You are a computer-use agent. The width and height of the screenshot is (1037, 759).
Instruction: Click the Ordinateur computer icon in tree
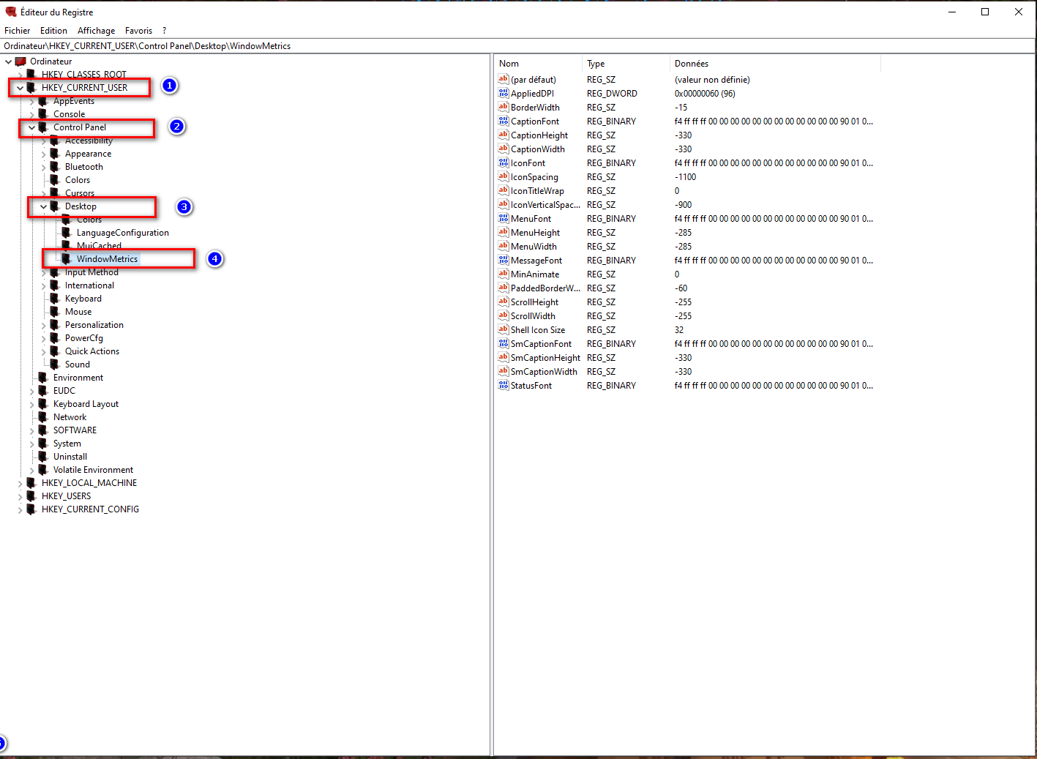tap(20, 61)
